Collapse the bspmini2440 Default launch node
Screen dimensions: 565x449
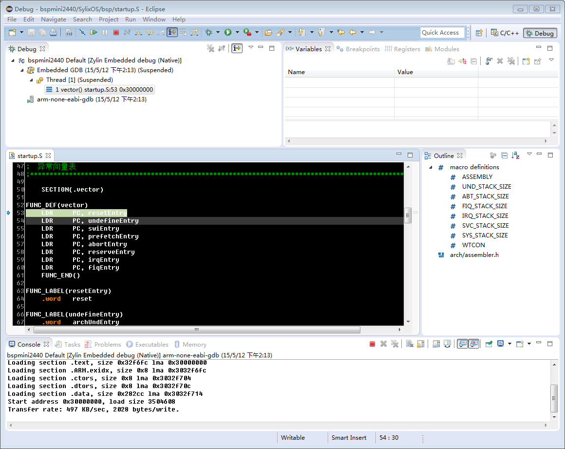13,60
